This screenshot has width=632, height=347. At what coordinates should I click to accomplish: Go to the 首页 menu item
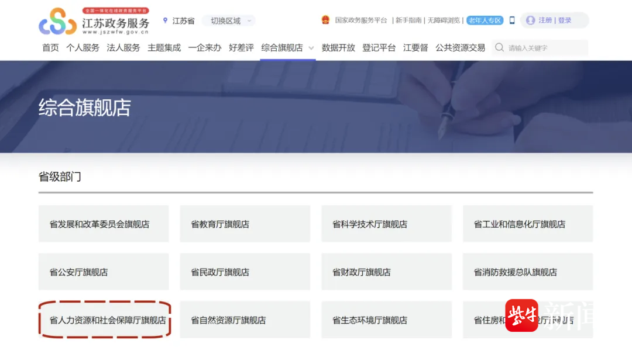[50, 48]
